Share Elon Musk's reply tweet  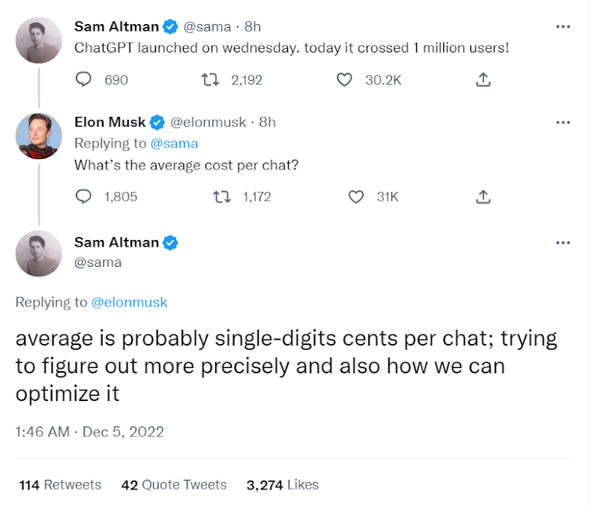point(484,196)
